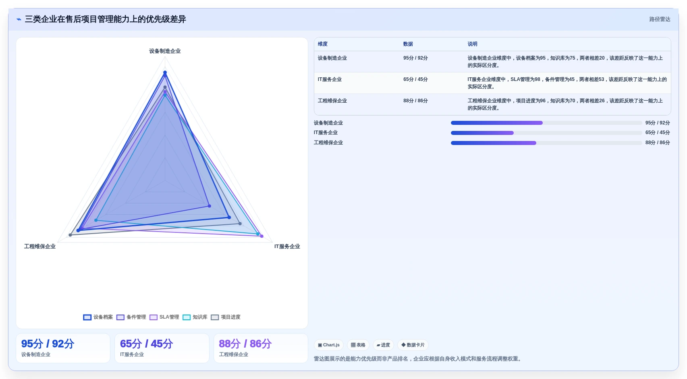Click the IT服务企业 radar axis label

coord(287,246)
